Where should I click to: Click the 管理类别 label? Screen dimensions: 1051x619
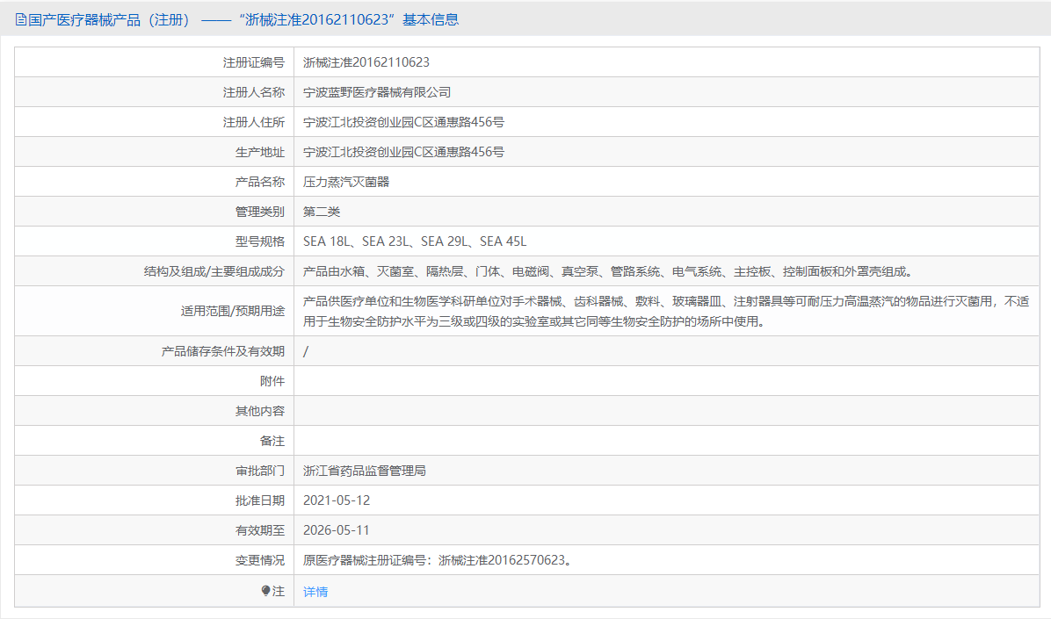[260, 212]
